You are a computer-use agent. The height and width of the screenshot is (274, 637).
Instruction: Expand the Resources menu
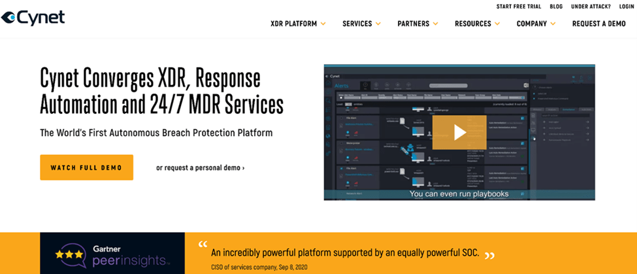pos(477,24)
